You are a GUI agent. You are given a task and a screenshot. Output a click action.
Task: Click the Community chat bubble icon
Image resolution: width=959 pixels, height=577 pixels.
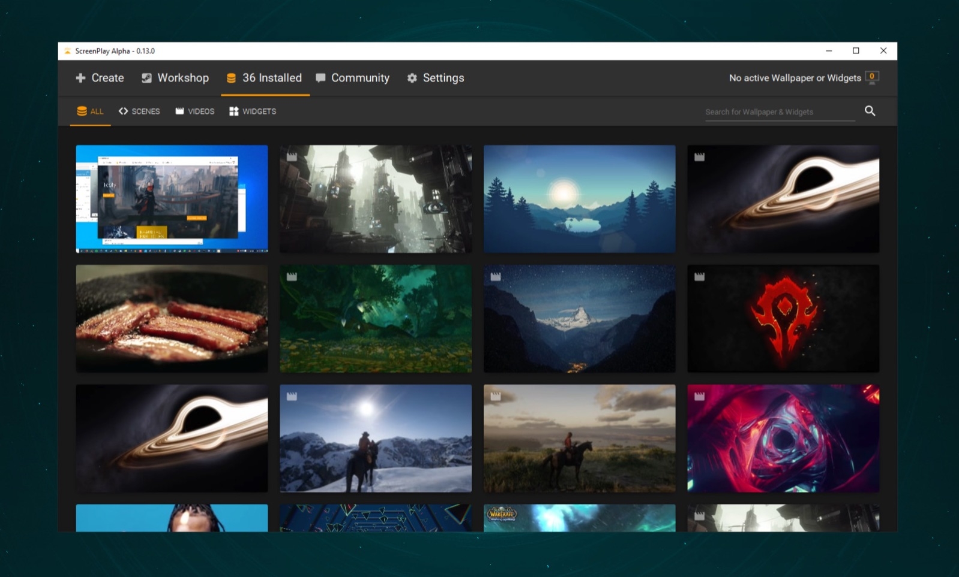click(320, 78)
